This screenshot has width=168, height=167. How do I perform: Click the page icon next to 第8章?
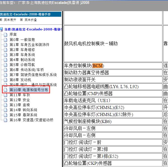coord(6,80)
